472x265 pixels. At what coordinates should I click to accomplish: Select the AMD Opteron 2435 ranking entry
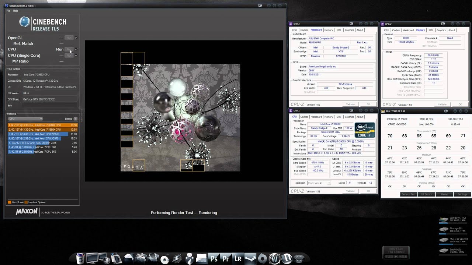coord(42,143)
